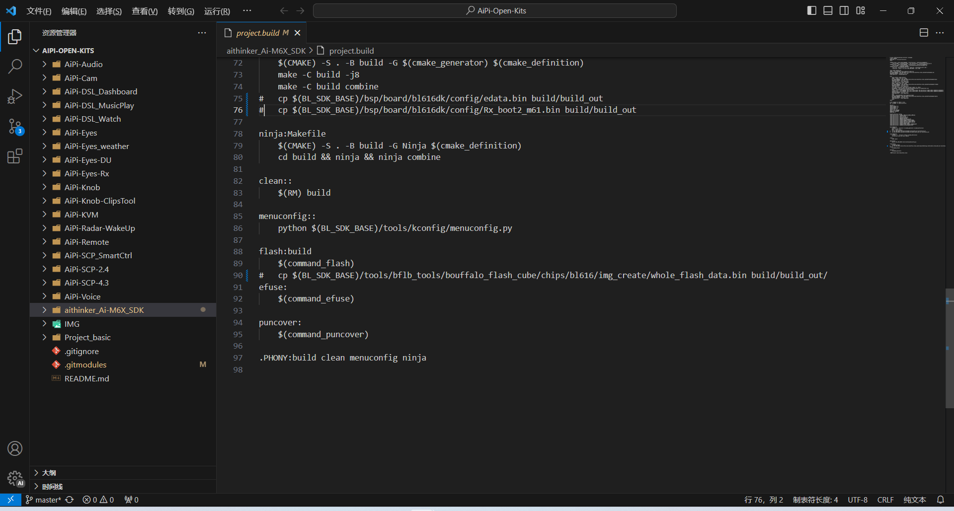Open the 转到(G) menu
954x511 pixels.
[181, 11]
